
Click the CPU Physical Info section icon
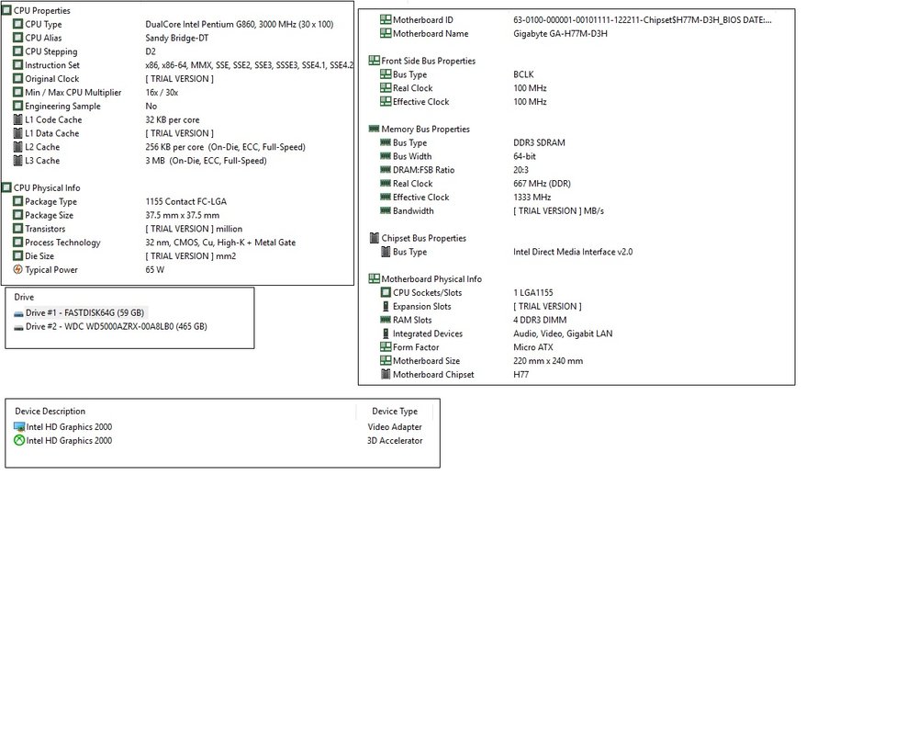(x=6, y=187)
